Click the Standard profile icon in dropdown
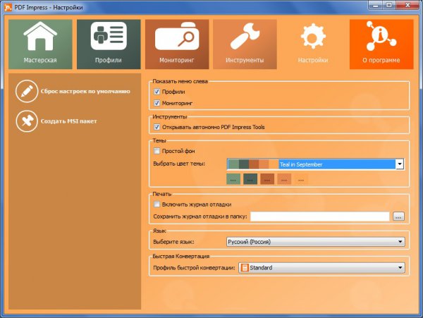Image resolution: width=423 pixels, height=318 pixels. tap(245, 267)
